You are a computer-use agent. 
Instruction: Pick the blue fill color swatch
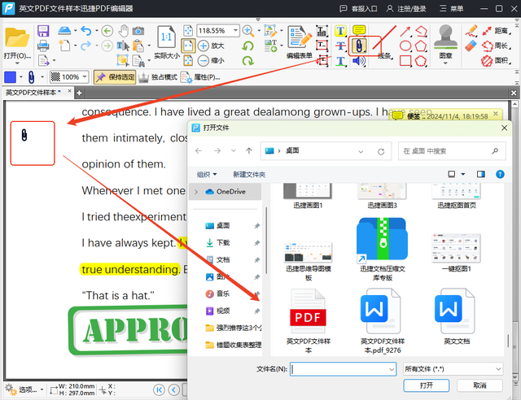10,77
